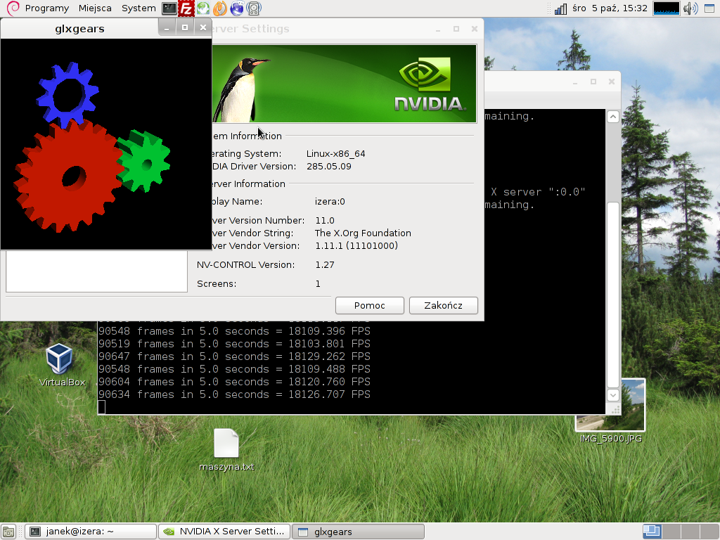Viewport: 720px width, 540px height.
Task: Click the glxgears window title bar
Action: point(80,28)
